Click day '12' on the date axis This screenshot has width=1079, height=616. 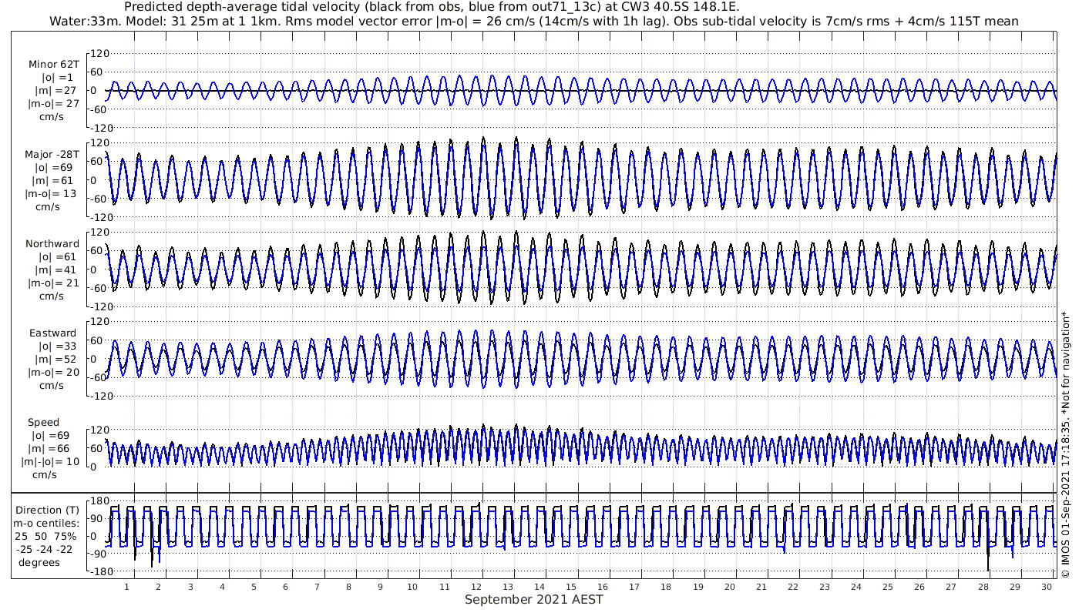click(476, 587)
